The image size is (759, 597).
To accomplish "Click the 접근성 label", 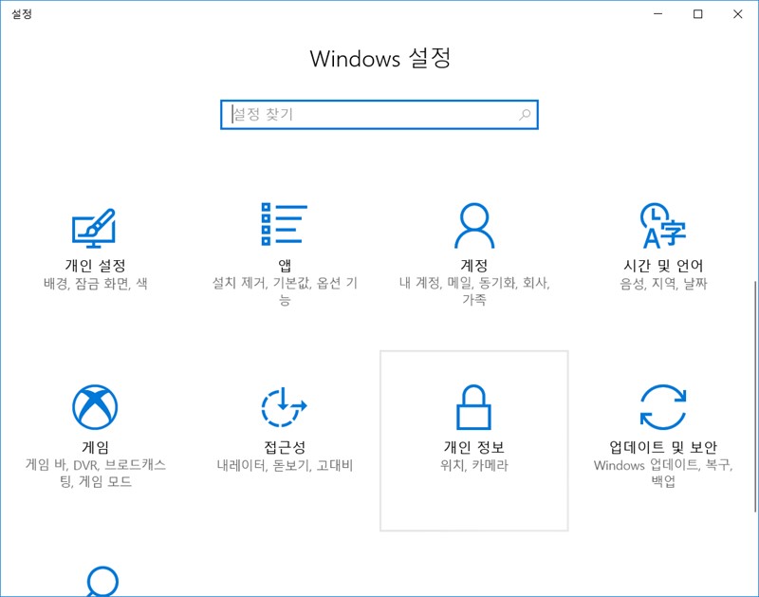I will (x=285, y=447).
